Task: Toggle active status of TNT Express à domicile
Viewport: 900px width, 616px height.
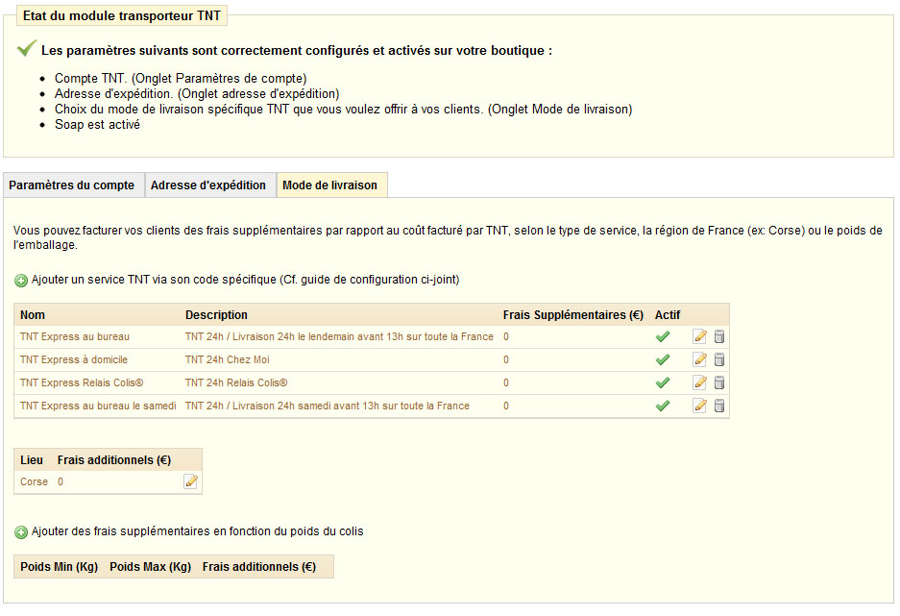Action: click(x=663, y=359)
